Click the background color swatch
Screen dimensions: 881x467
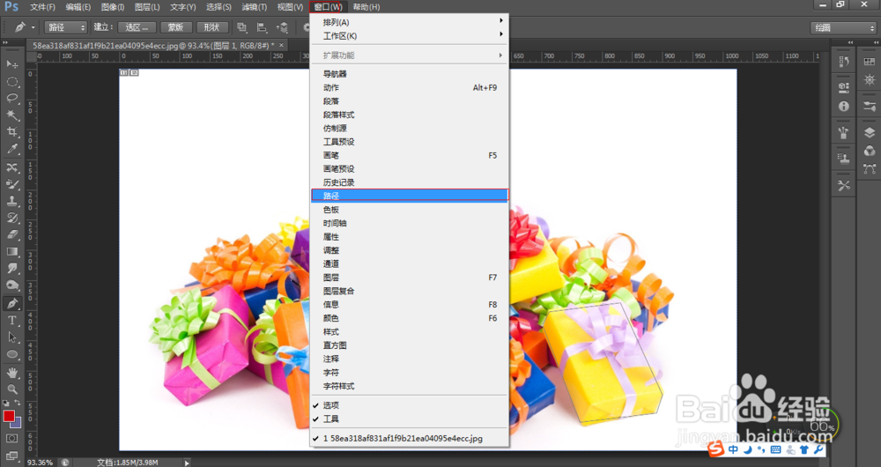point(18,424)
